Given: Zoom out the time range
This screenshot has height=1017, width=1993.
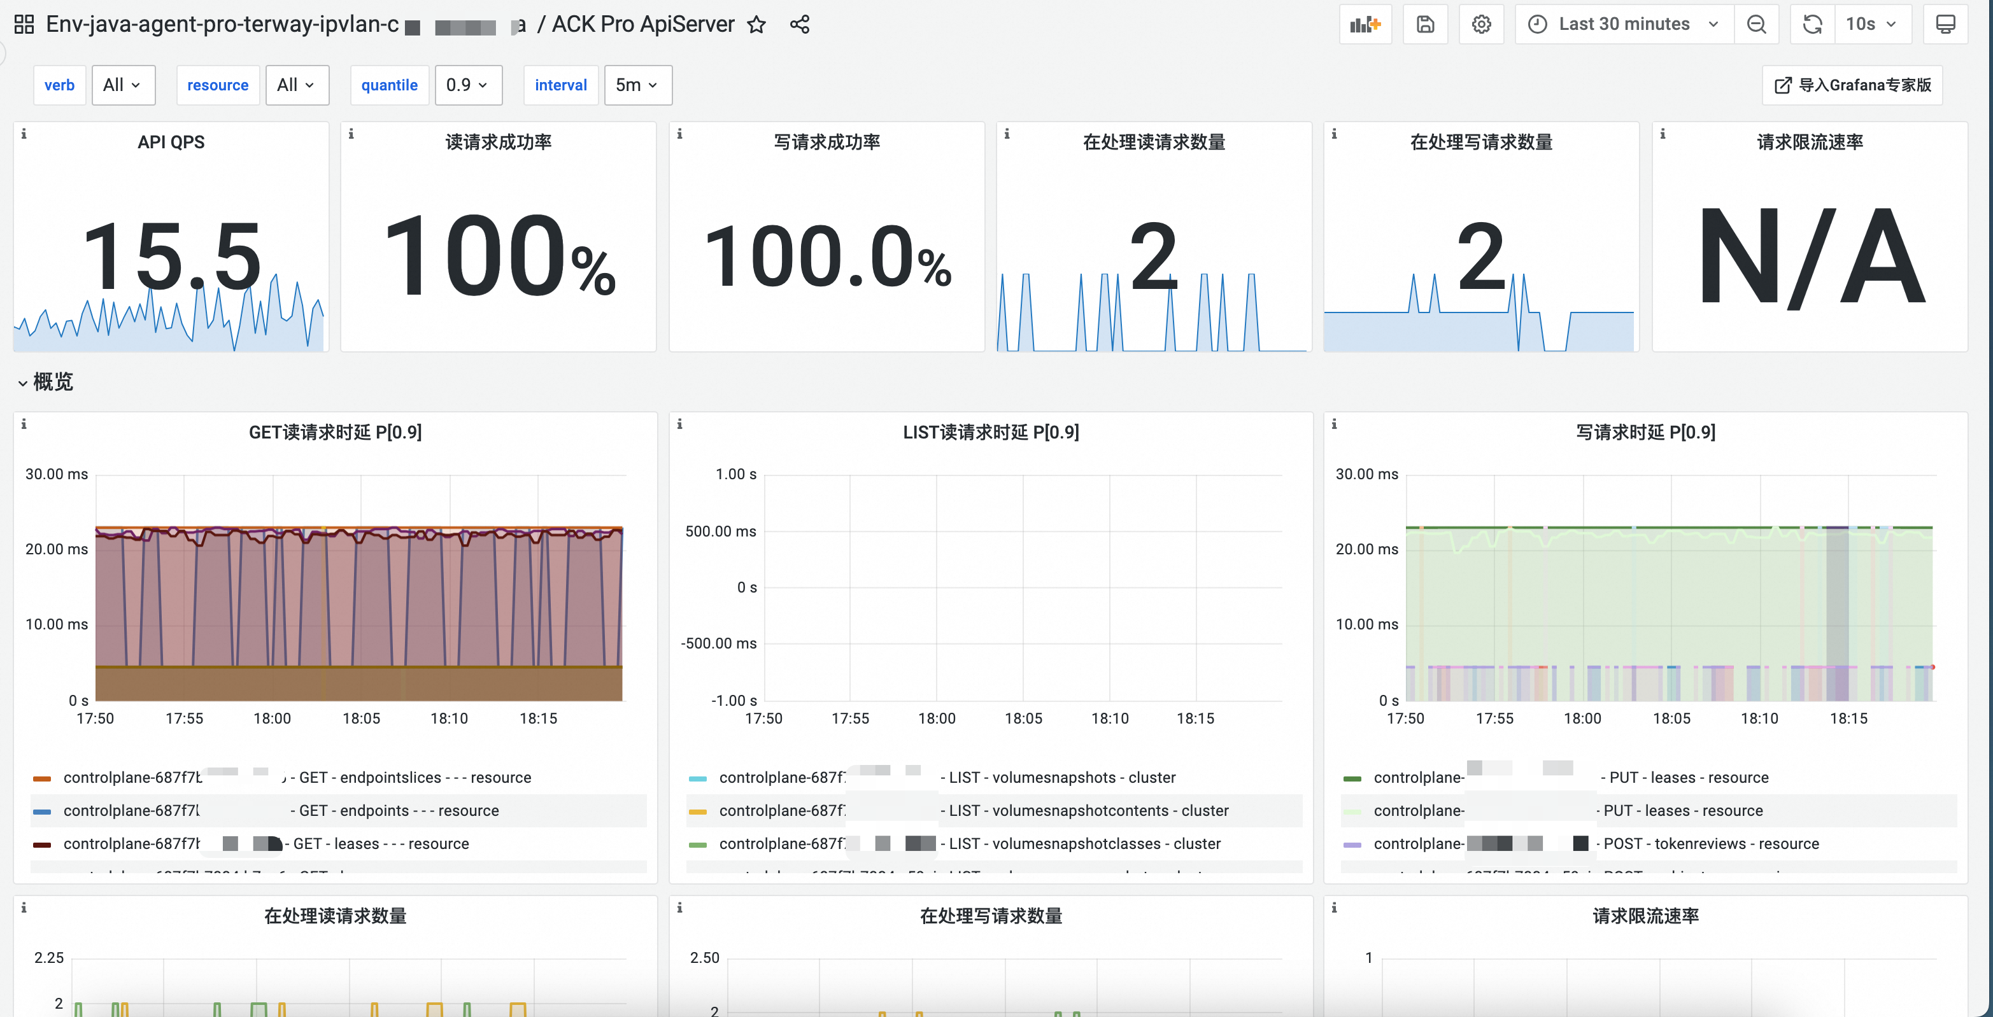Looking at the screenshot, I should [x=1756, y=24].
